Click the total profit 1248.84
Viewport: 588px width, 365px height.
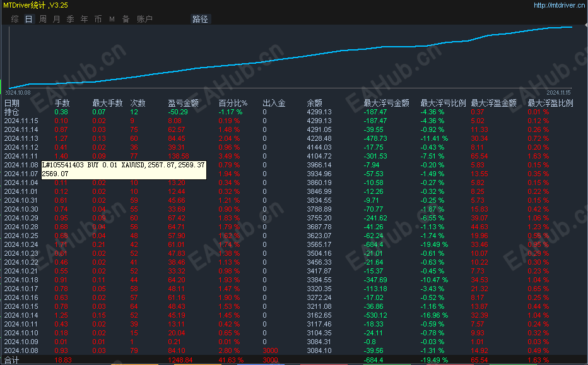click(x=180, y=360)
